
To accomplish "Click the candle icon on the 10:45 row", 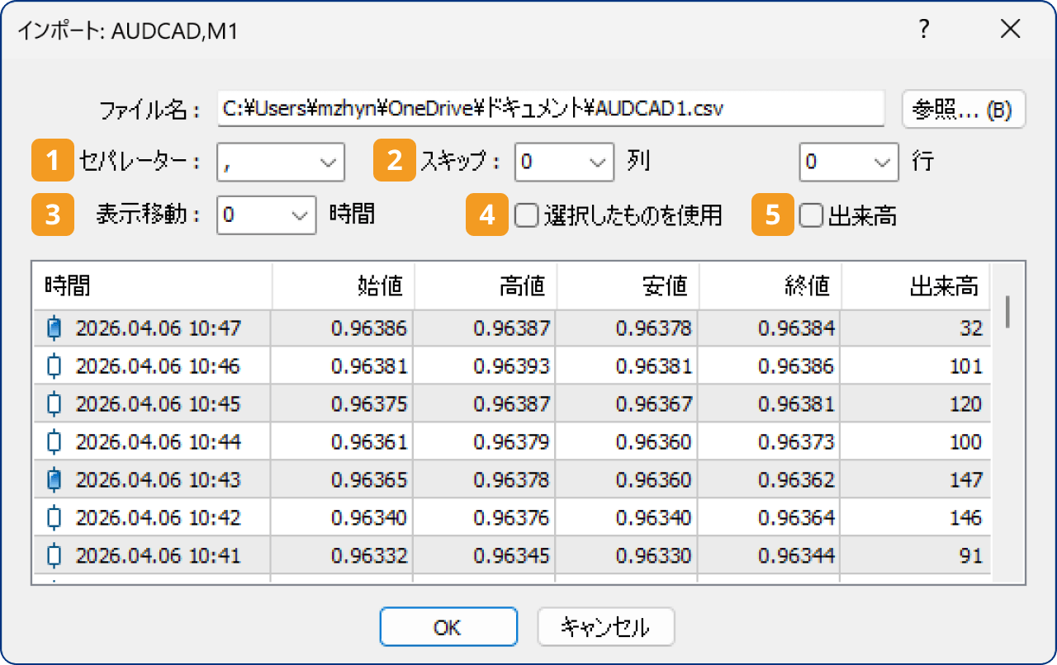I will pos(54,403).
